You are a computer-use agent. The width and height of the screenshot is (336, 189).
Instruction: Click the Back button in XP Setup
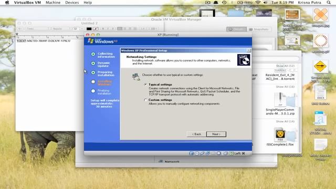click(x=196, y=134)
